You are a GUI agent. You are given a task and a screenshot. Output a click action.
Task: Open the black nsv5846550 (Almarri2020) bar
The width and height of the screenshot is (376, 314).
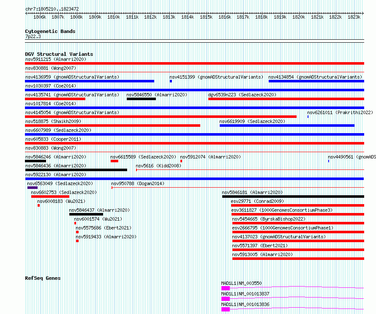141,99
